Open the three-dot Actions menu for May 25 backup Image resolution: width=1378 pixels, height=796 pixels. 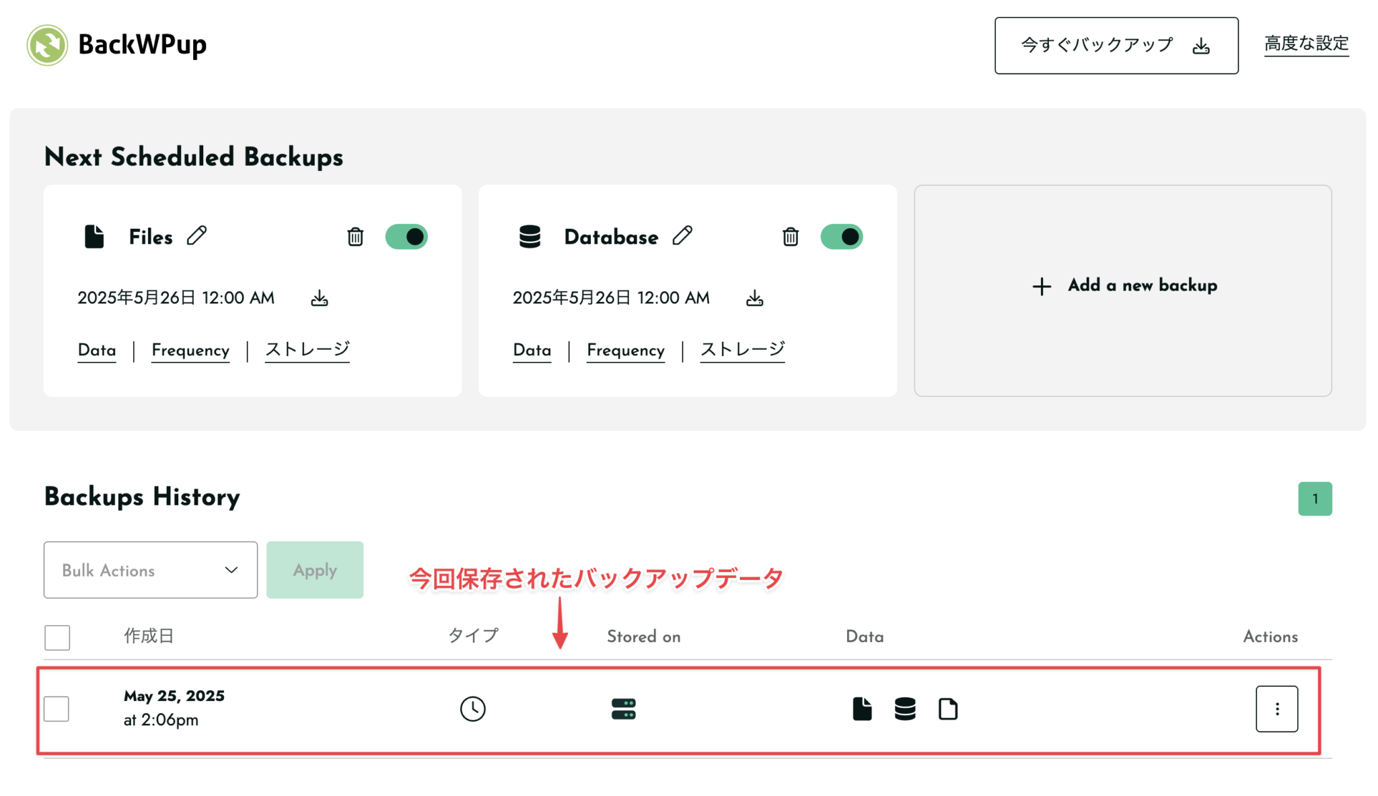[x=1276, y=708]
